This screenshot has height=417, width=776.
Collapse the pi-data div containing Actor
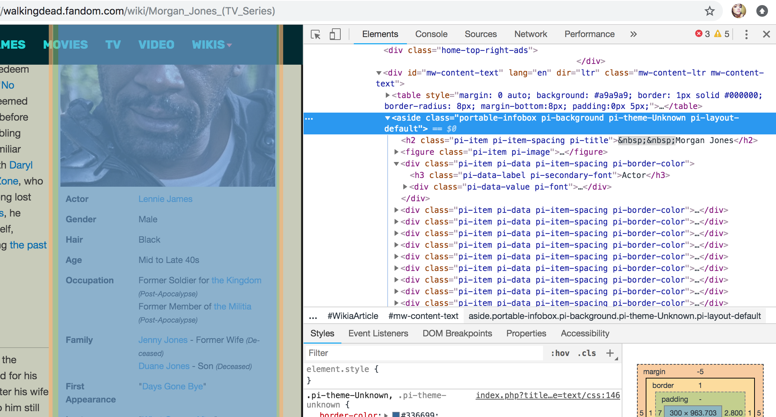point(396,164)
